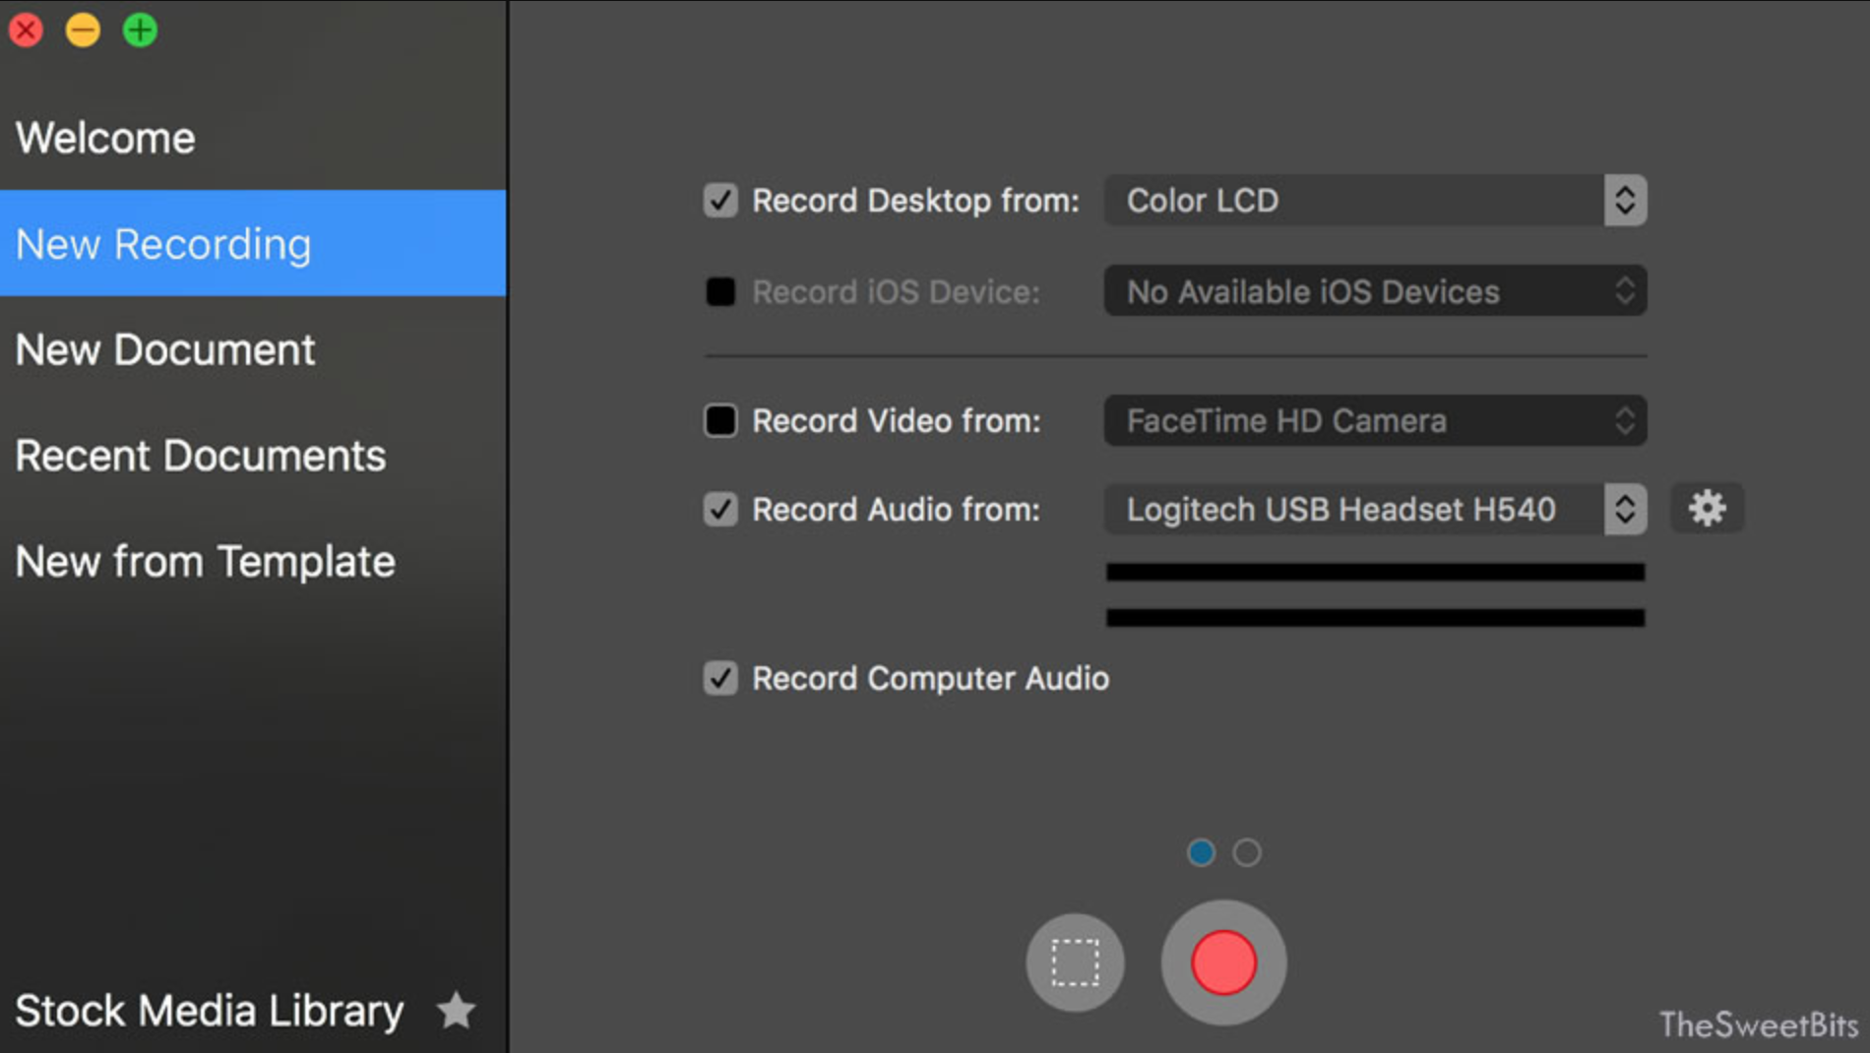Viewport: 1870px width, 1053px height.
Task: Open audio settings gear icon
Action: [x=1707, y=508]
